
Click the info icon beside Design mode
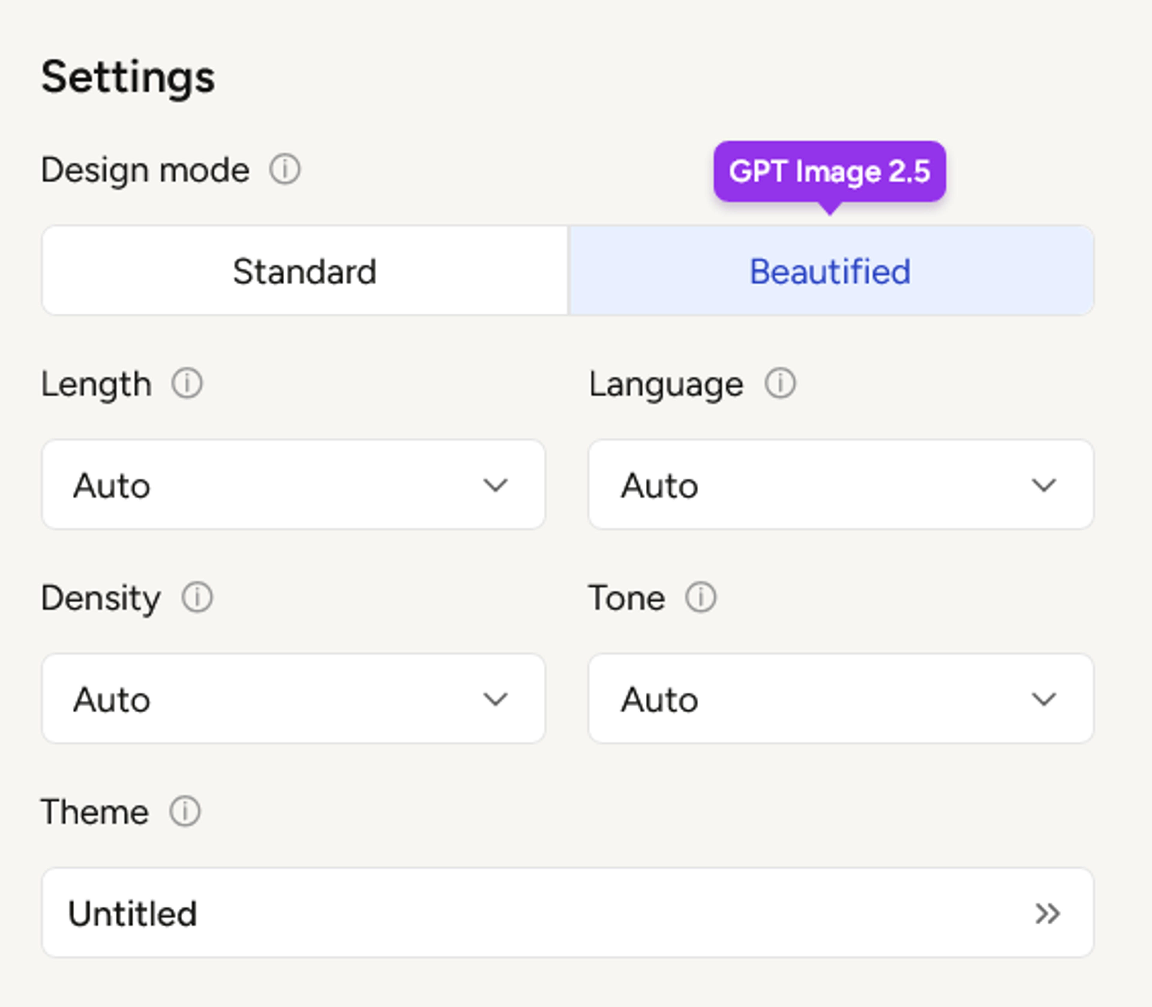pyautogui.click(x=285, y=169)
